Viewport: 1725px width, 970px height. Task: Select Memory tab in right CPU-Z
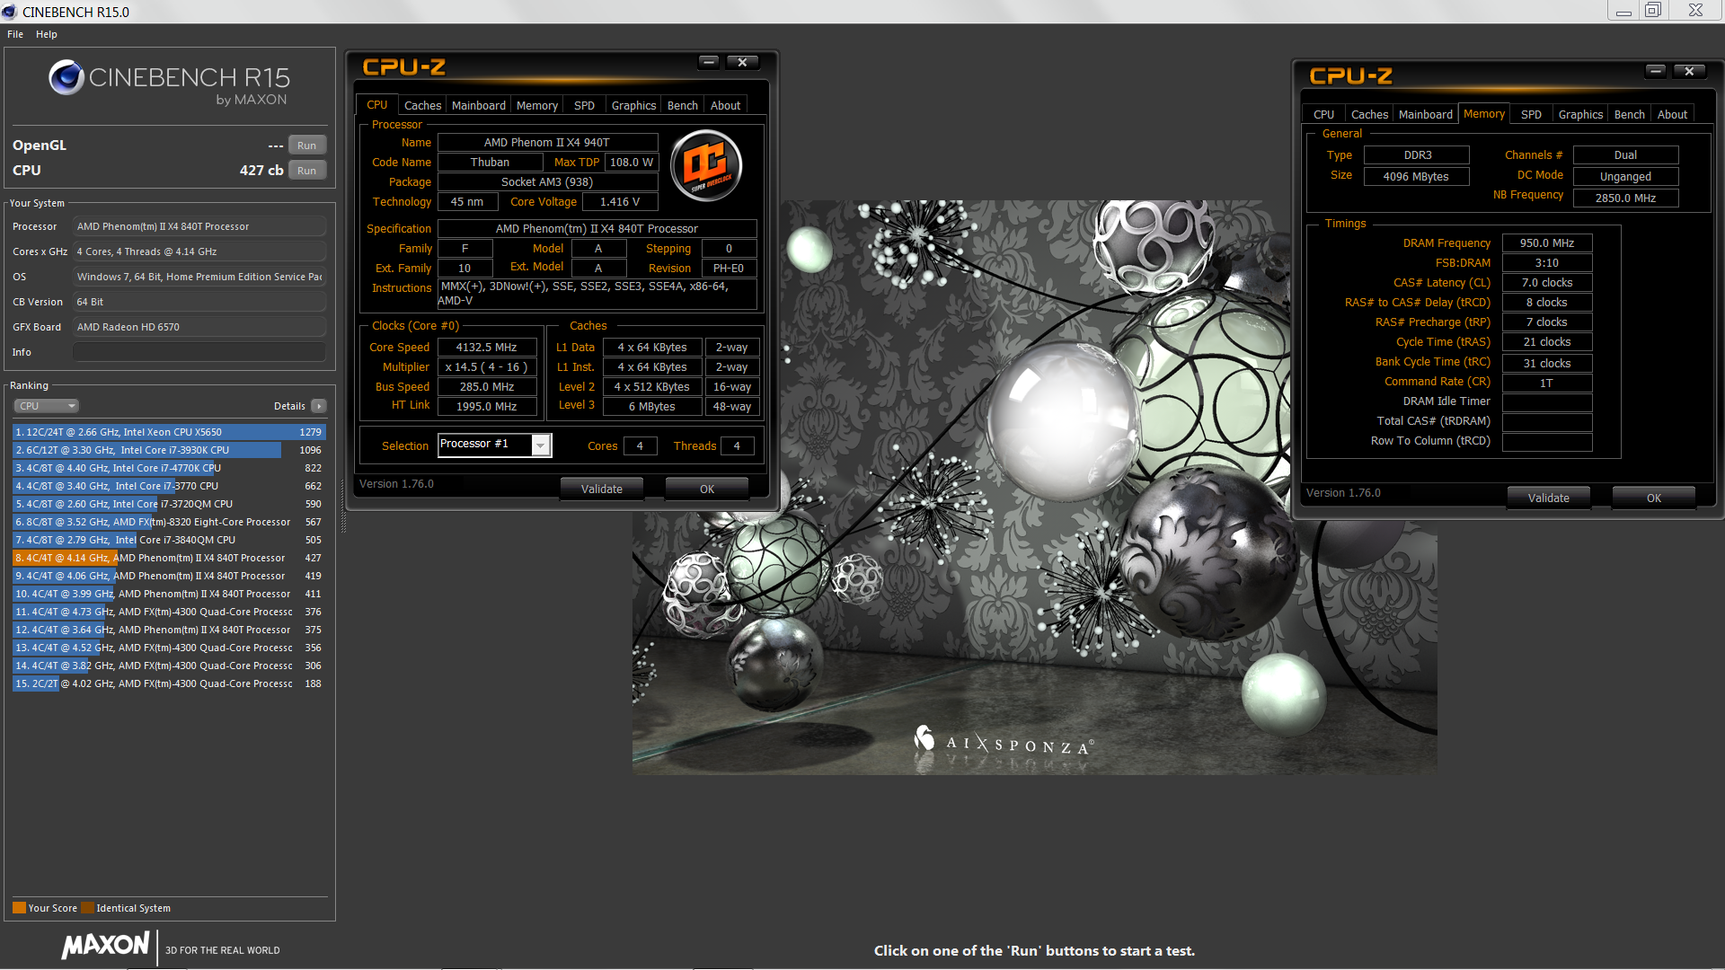[1484, 113]
